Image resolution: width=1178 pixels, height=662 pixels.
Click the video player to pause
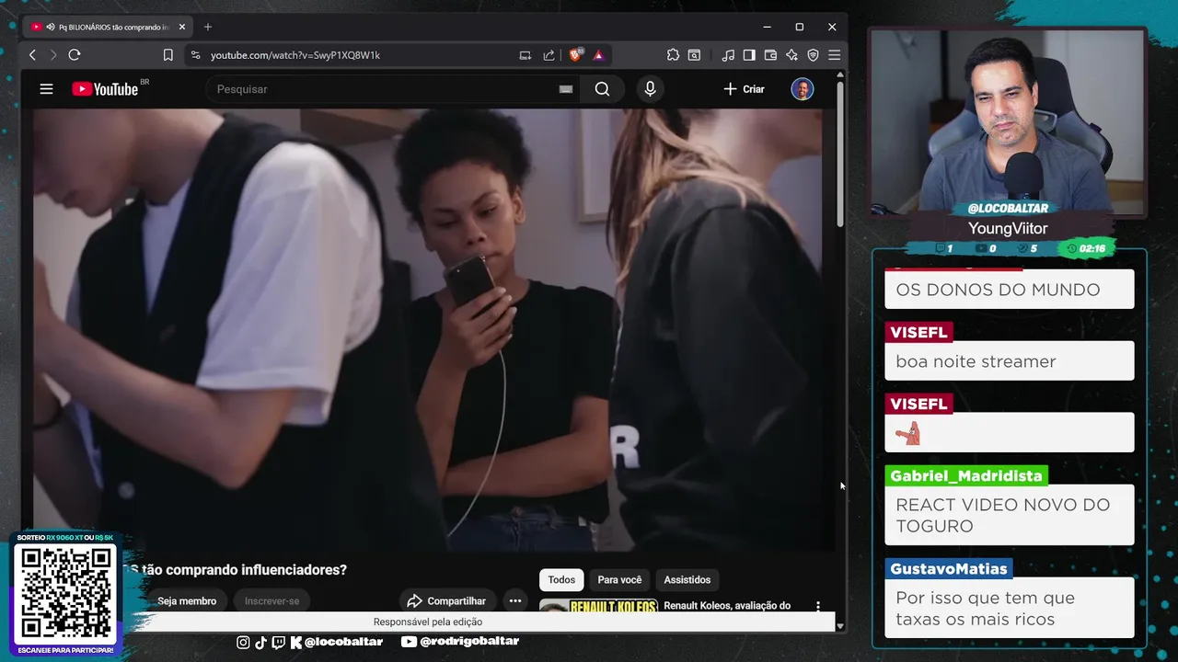[427, 329]
